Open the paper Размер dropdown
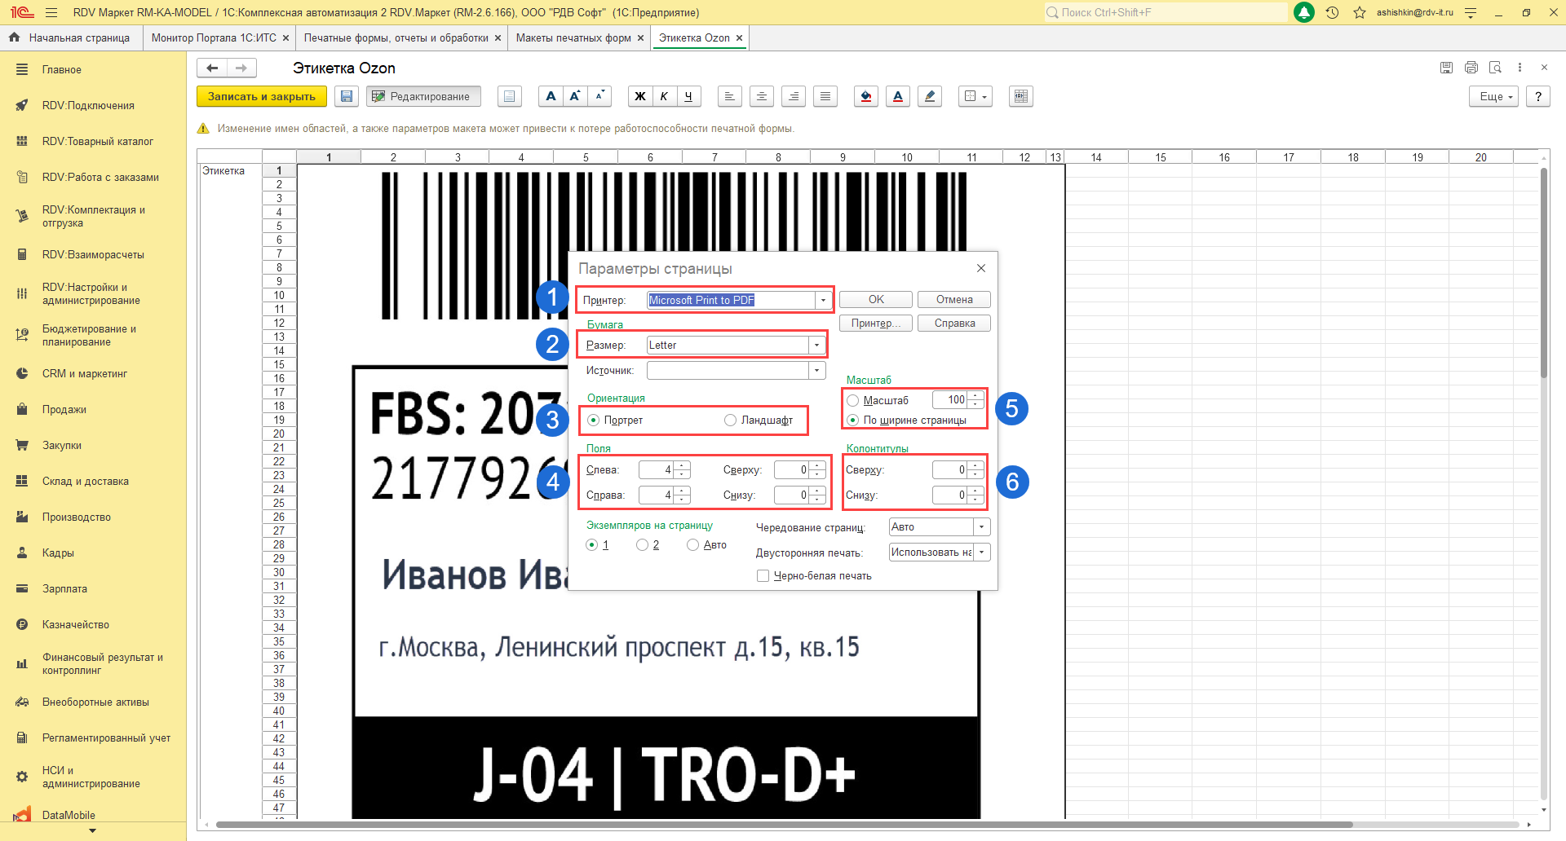Image resolution: width=1566 pixels, height=841 pixels. tap(816, 346)
